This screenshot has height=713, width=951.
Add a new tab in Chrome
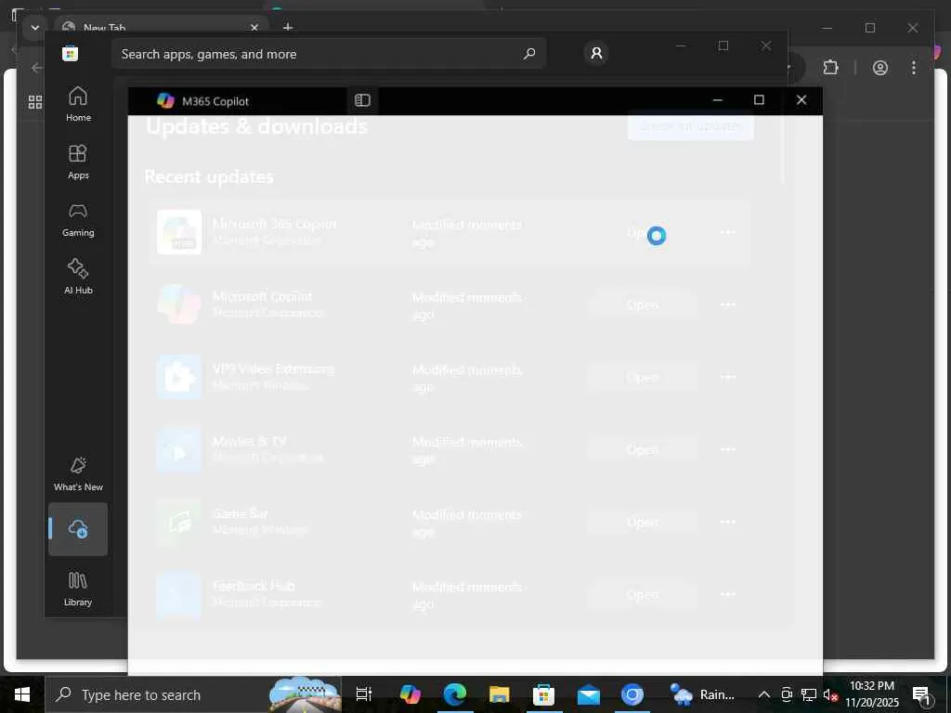pos(288,28)
